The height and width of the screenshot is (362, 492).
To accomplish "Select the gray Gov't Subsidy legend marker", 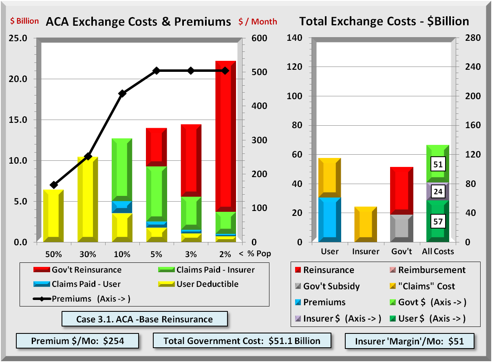I will pyautogui.click(x=296, y=286).
